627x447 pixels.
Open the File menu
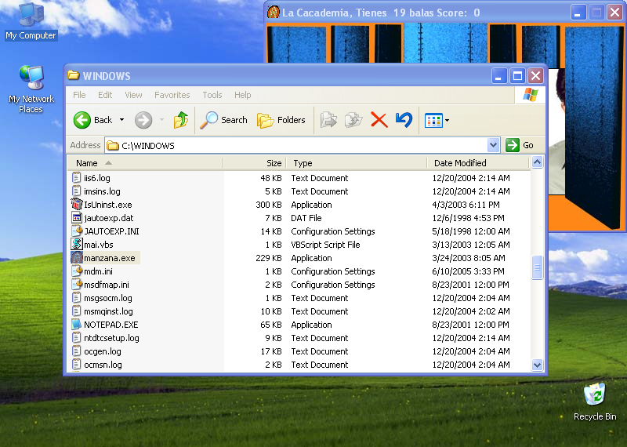click(x=79, y=95)
